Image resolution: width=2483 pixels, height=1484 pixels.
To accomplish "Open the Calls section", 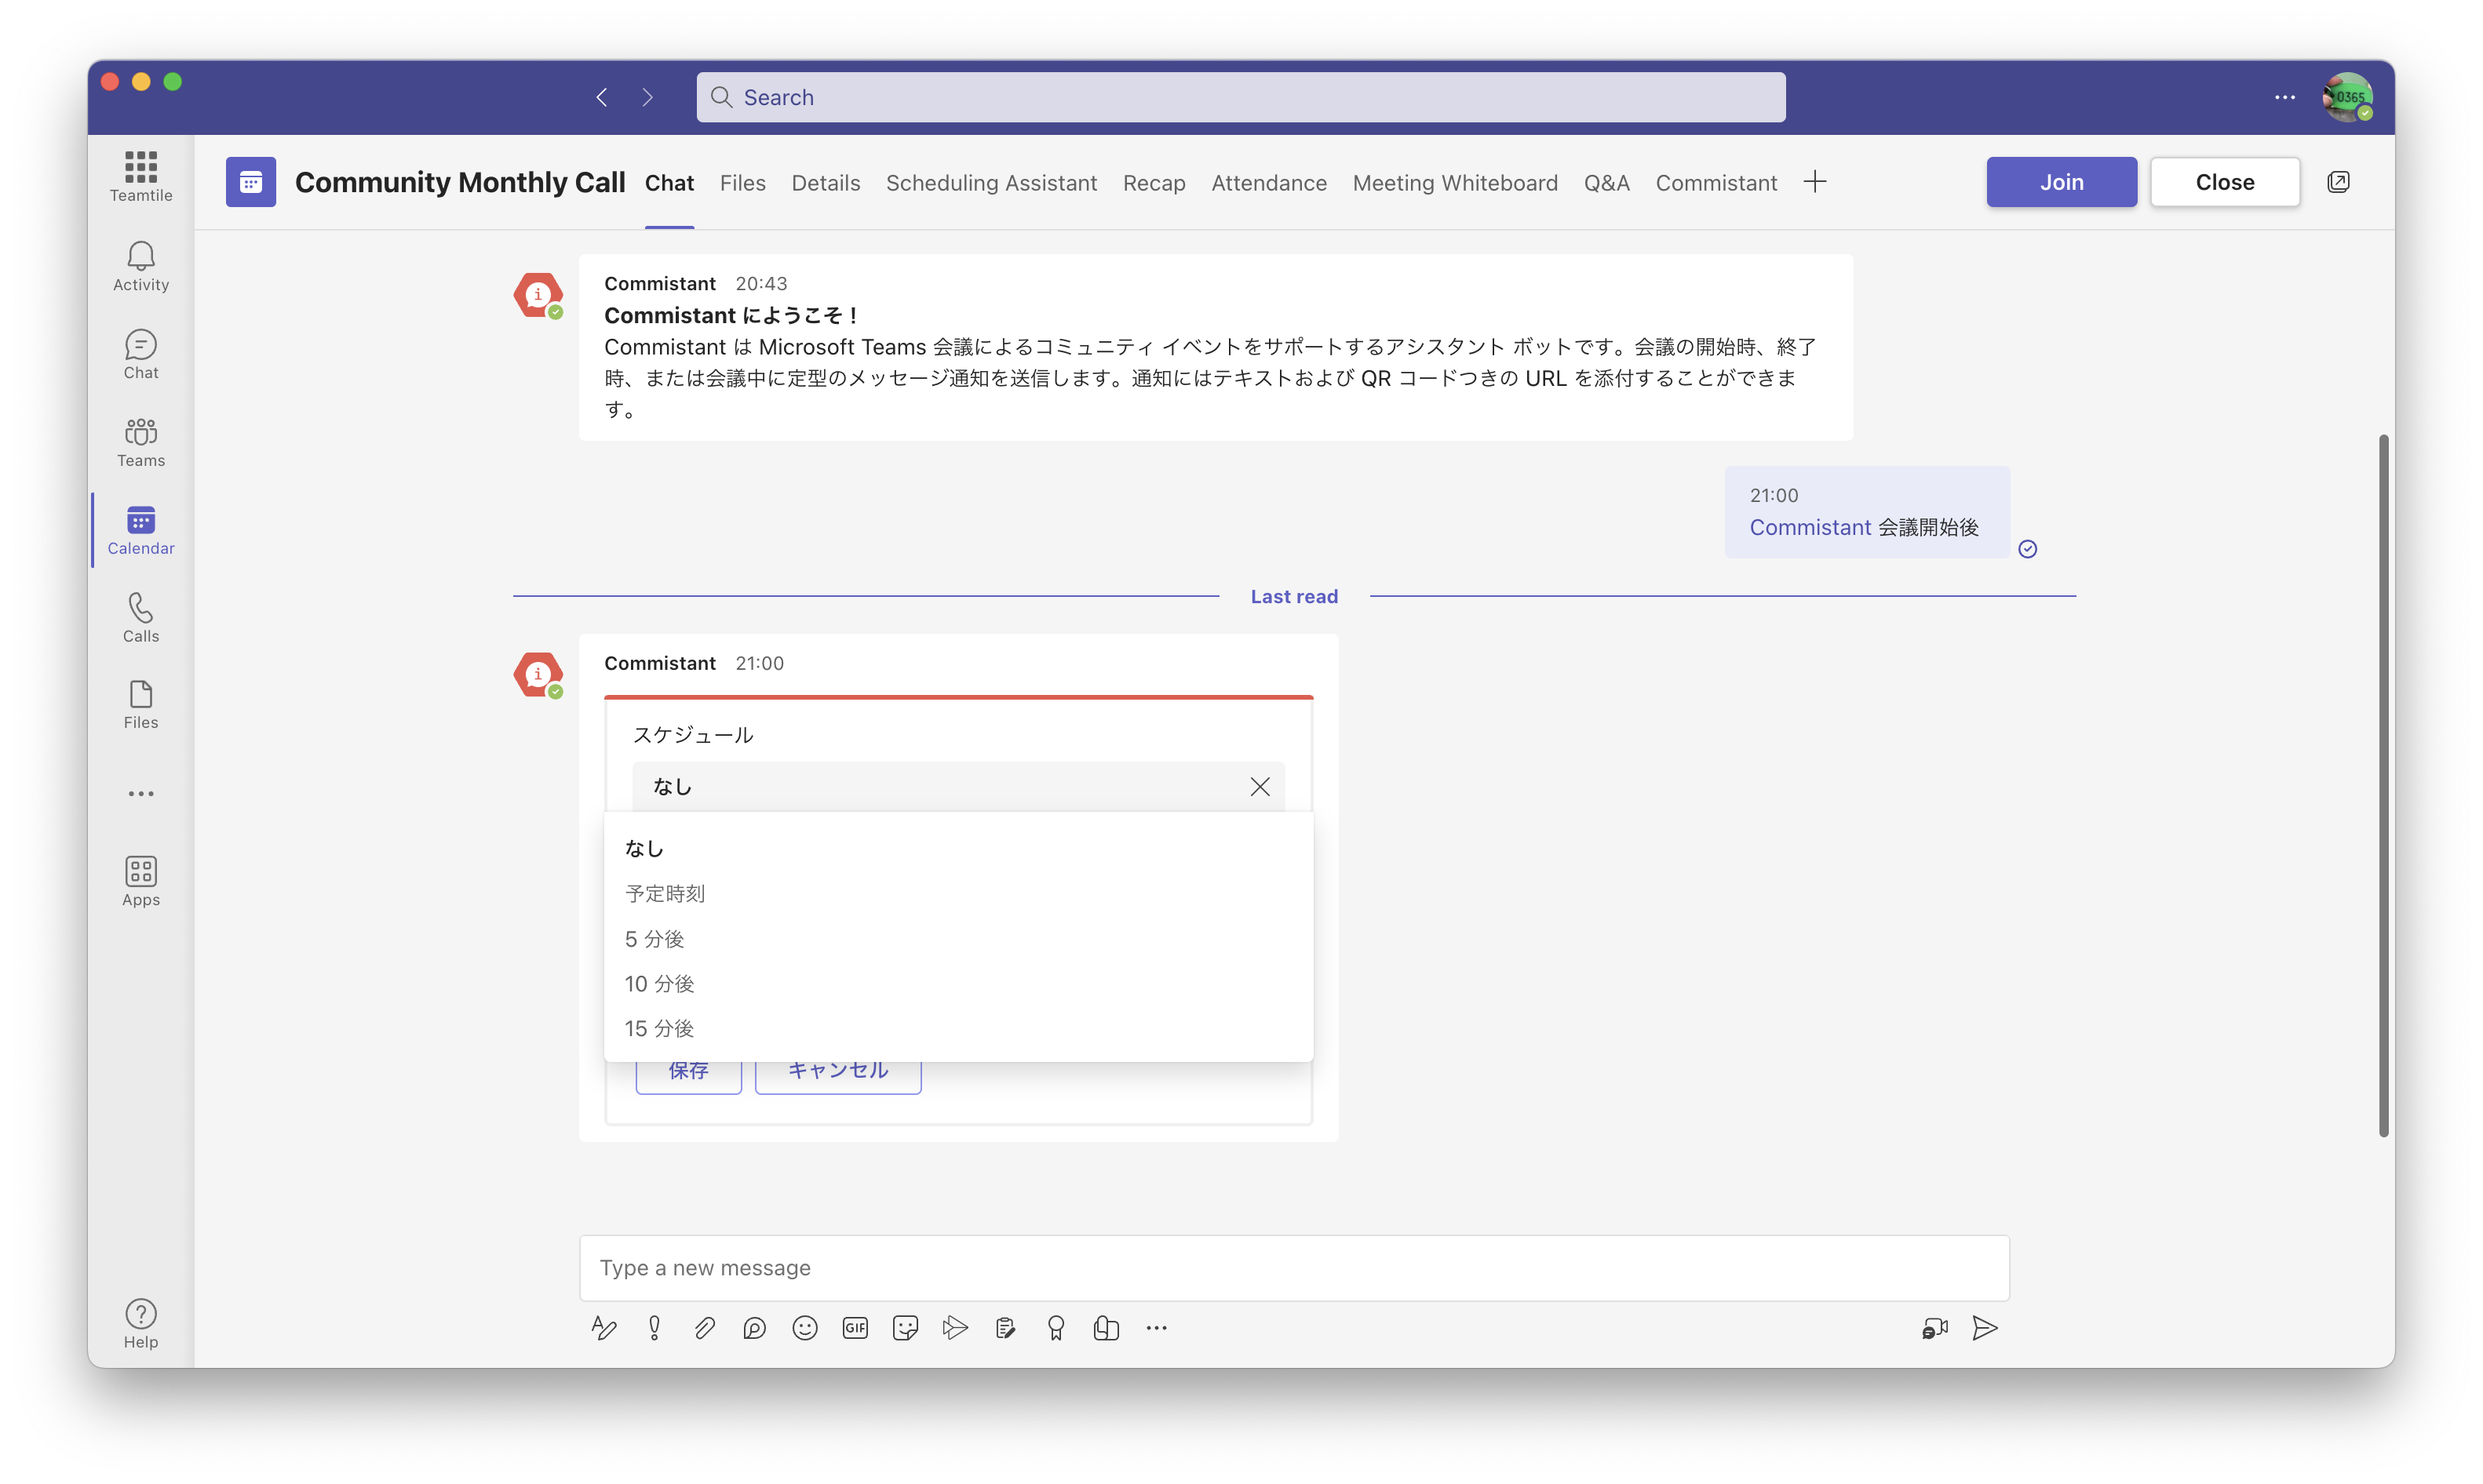I will (x=141, y=617).
